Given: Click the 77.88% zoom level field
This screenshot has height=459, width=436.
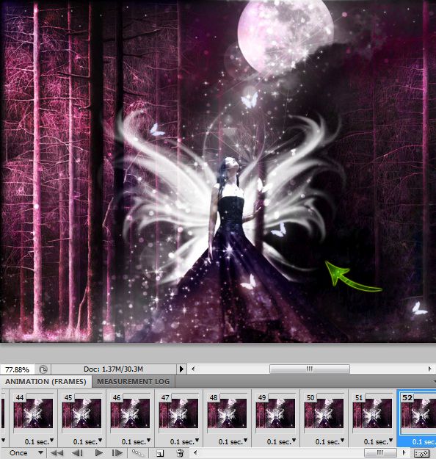Looking at the screenshot, I should coord(18,369).
